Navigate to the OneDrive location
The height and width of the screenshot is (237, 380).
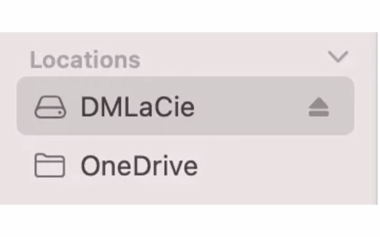(139, 166)
